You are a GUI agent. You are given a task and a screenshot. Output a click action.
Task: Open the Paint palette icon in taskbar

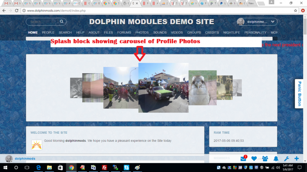tap(137, 167)
